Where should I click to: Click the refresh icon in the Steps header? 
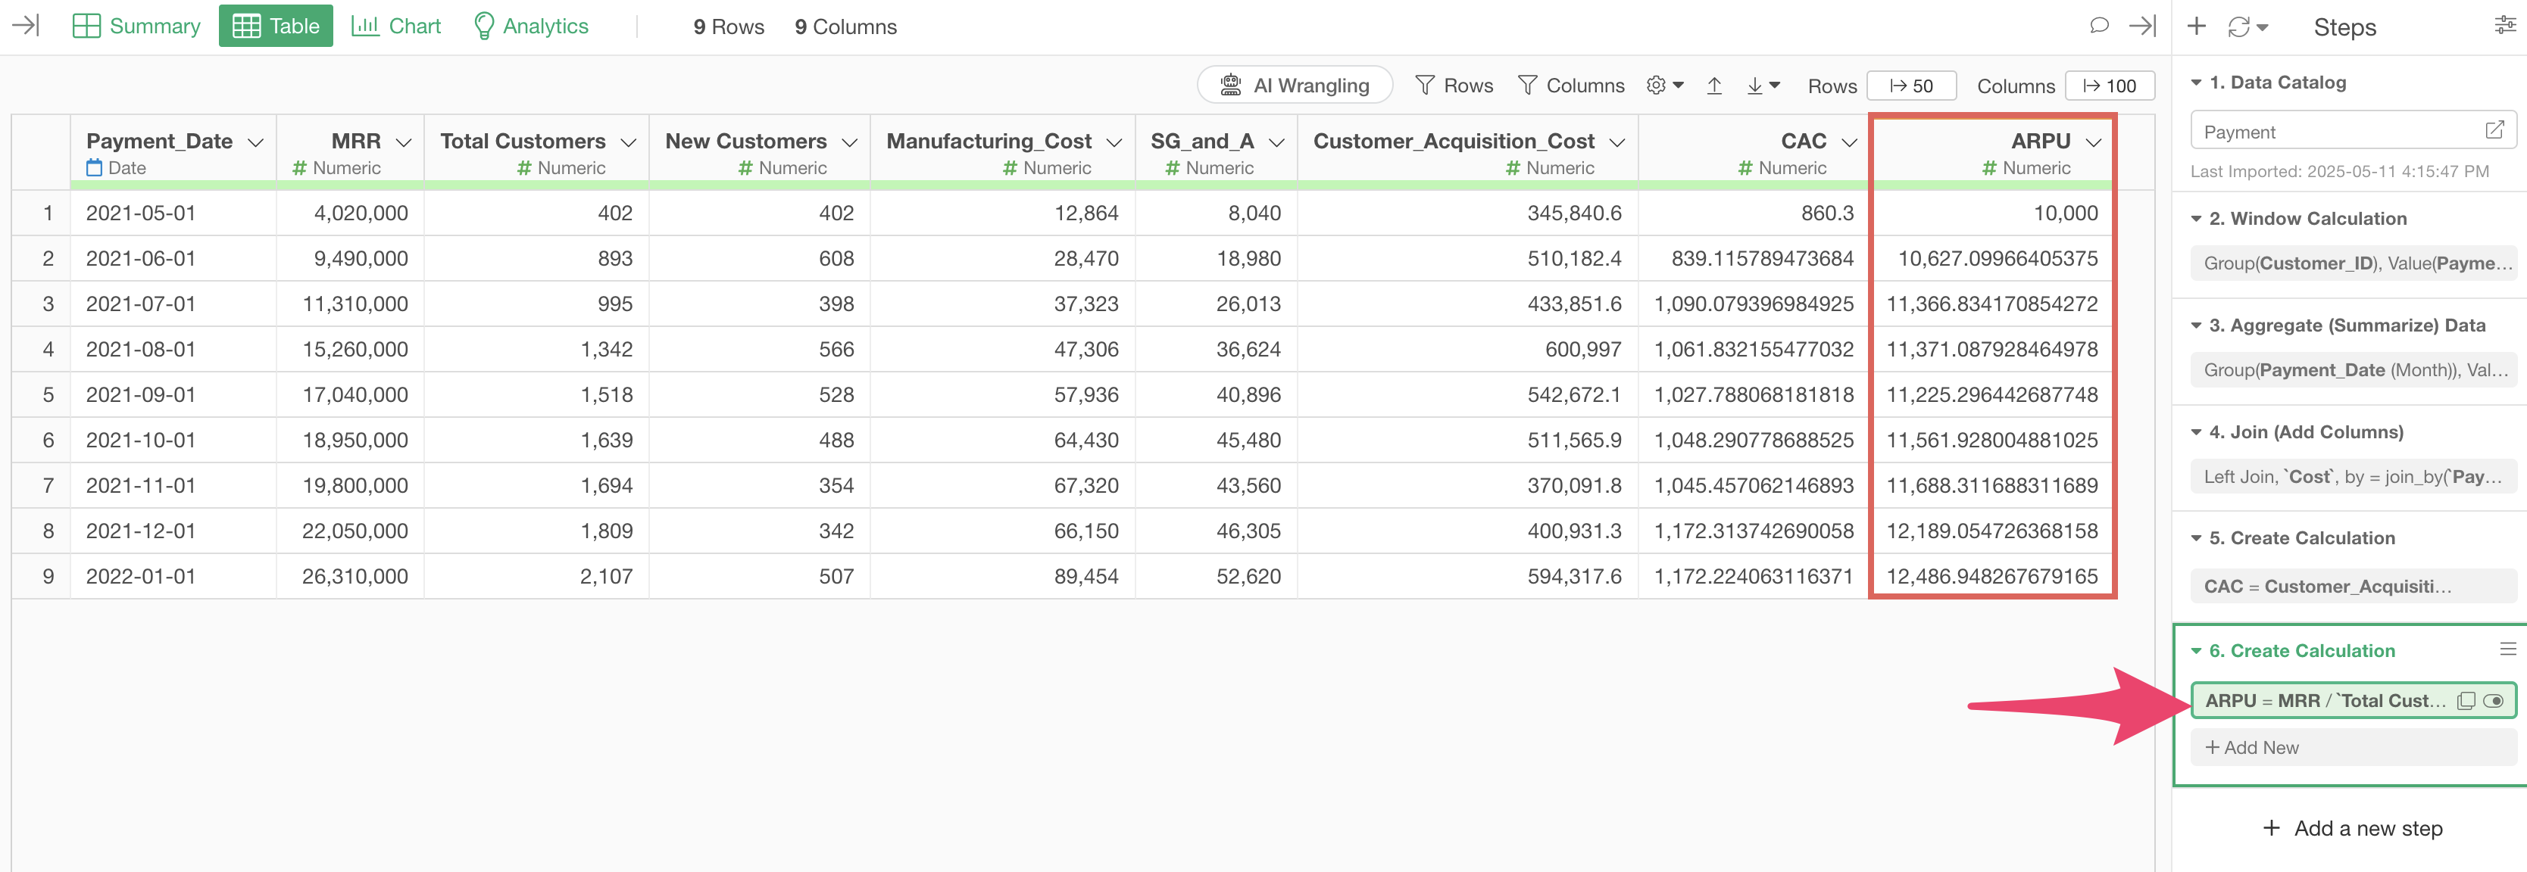[2238, 27]
